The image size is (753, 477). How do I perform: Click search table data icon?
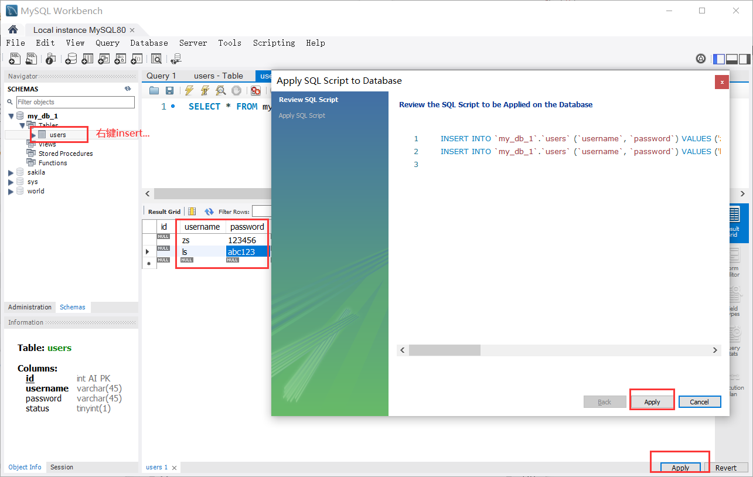tap(156, 59)
